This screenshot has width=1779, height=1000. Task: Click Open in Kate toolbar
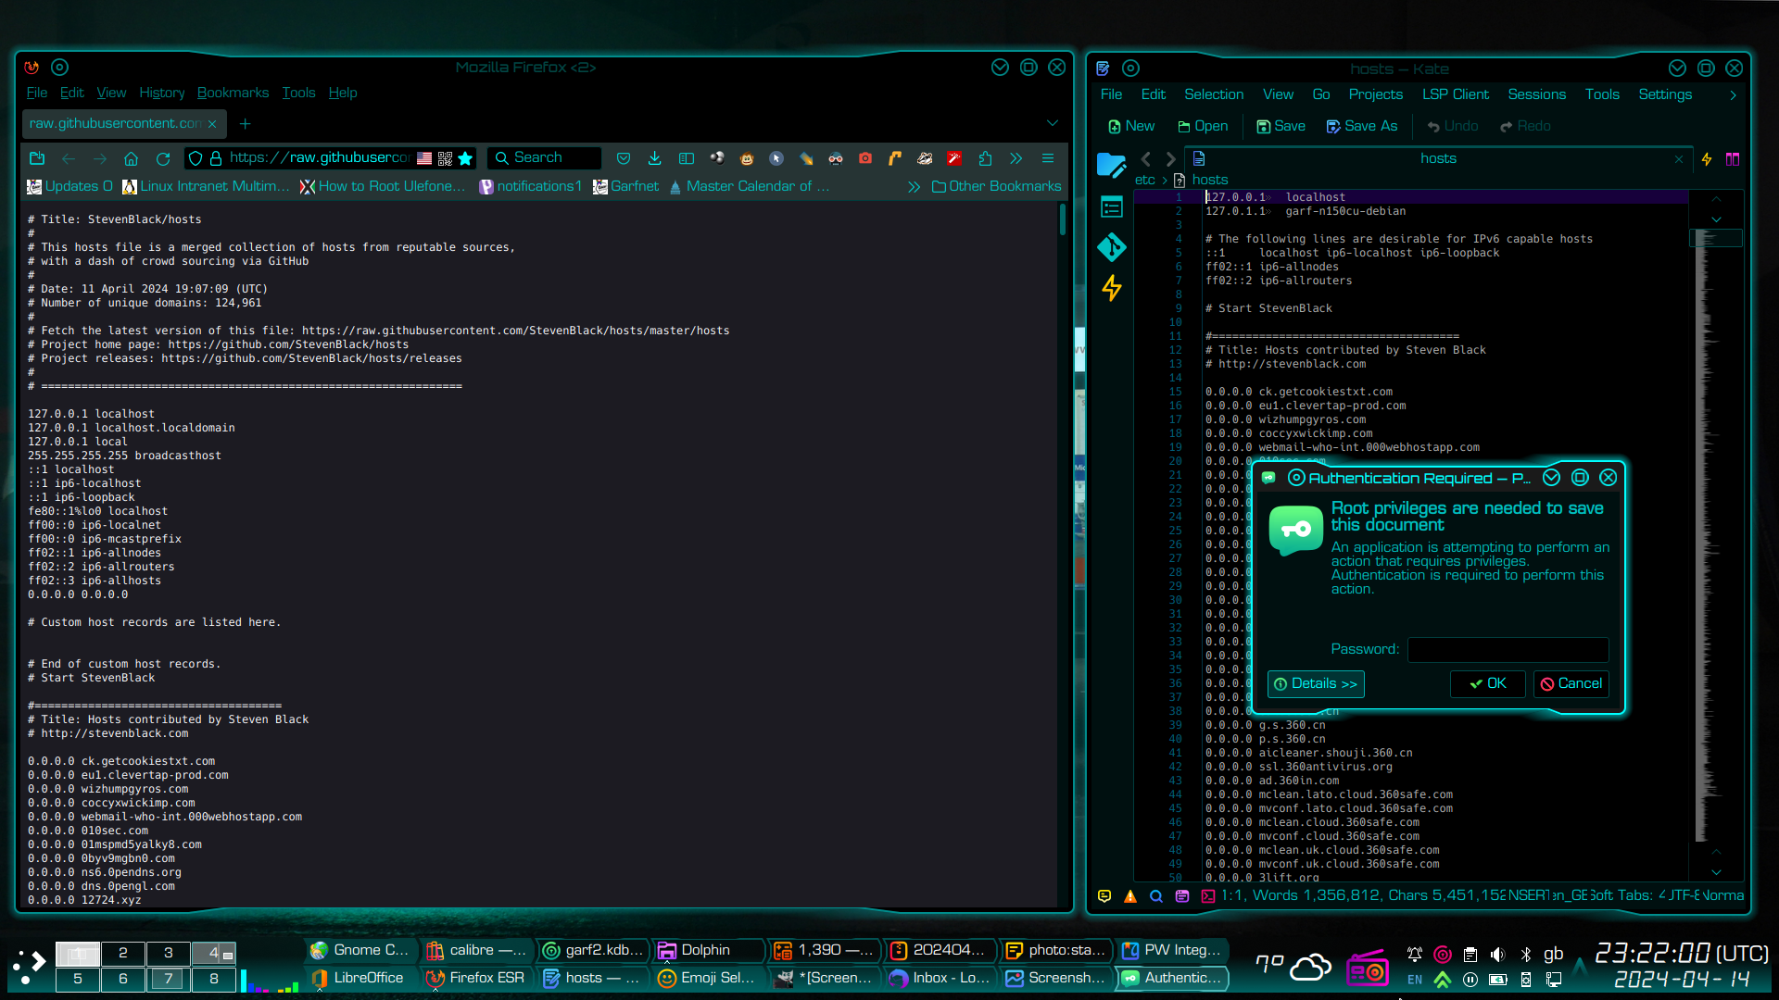(1203, 127)
